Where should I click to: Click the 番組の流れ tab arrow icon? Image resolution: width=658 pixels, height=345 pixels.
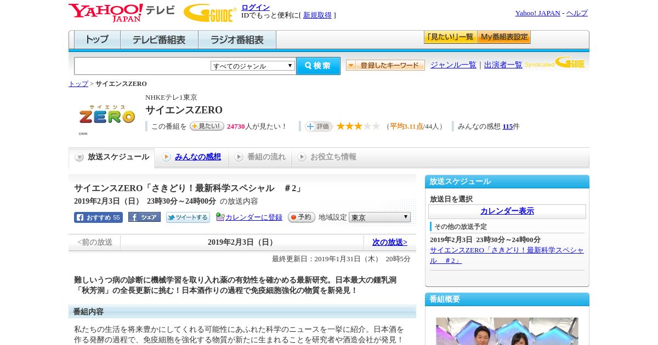[239, 157]
